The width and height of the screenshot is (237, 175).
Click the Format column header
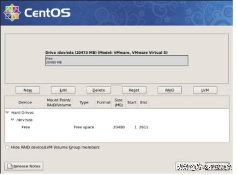click(x=104, y=102)
